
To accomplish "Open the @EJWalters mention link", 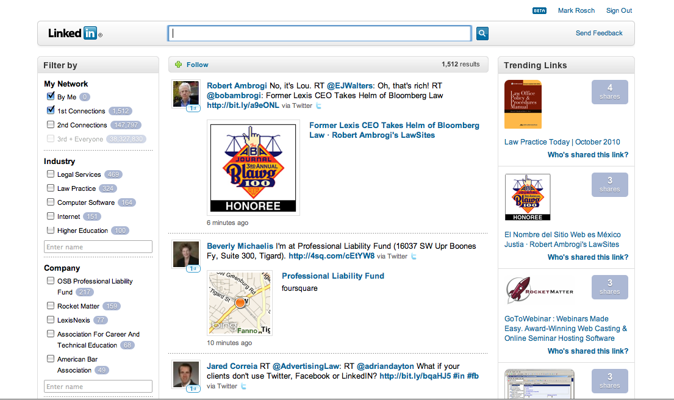I will 350,85.
